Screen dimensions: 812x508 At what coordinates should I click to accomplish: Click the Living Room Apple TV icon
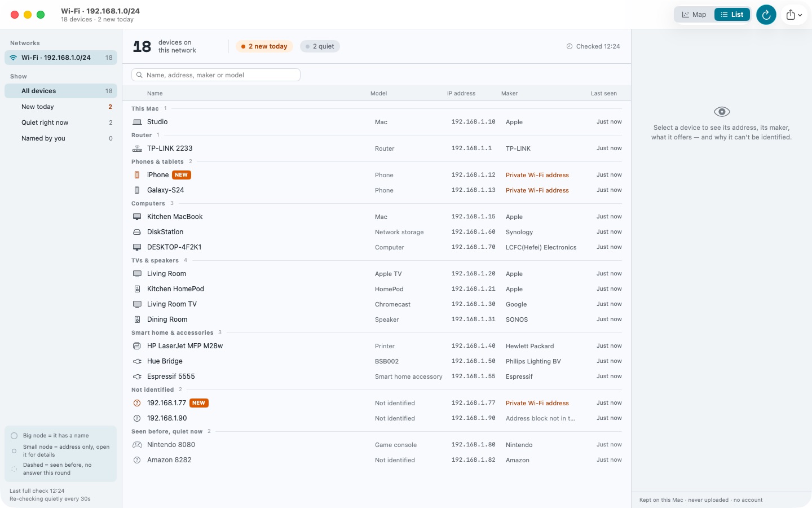[137, 274]
